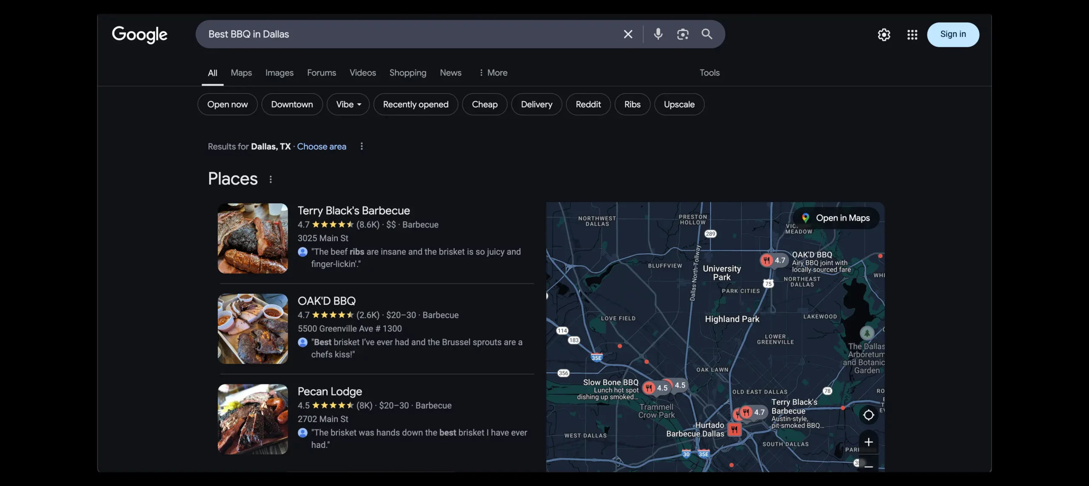Open Pecan Lodge photo thumbnail

(x=253, y=419)
